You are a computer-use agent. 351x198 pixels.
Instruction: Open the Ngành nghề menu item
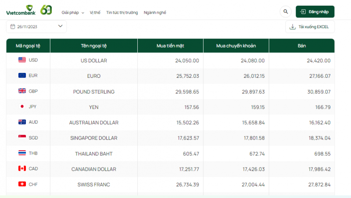click(x=155, y=13)
